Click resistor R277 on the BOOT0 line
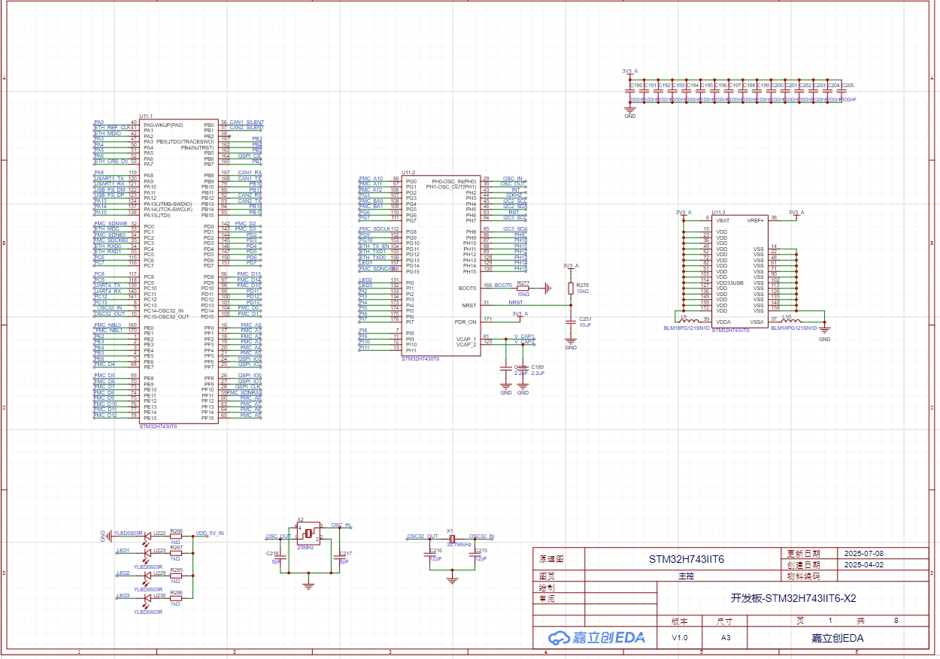This screenshot has height=659, width=940. pyautogui.click(x=523, y=288)
